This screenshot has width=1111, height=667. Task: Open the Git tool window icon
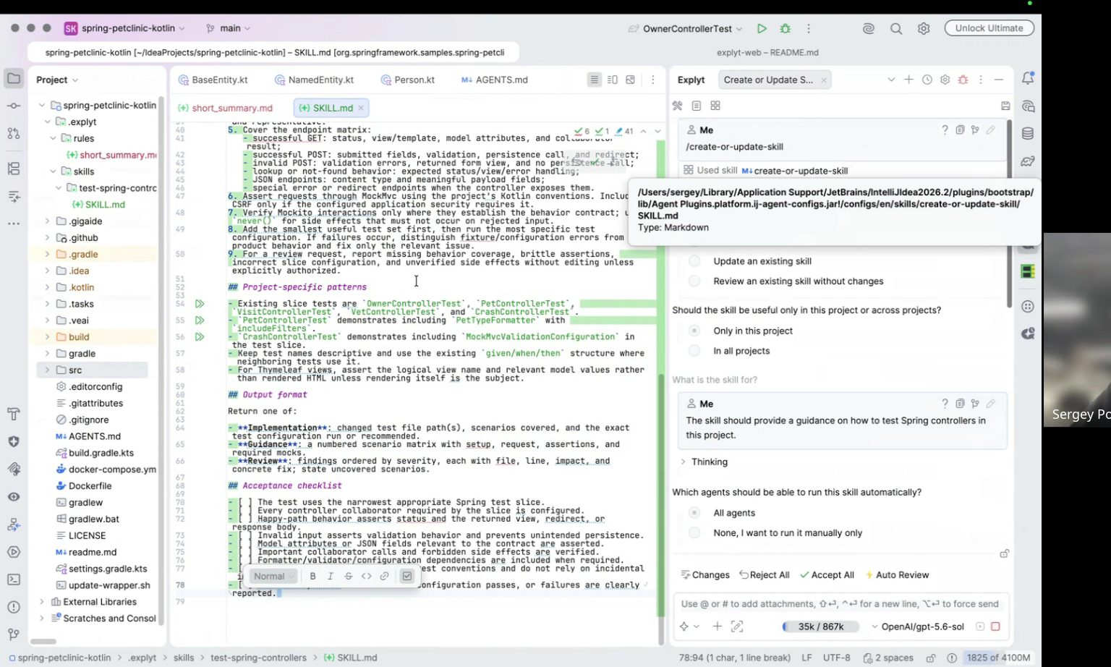(x=14, y=634)
